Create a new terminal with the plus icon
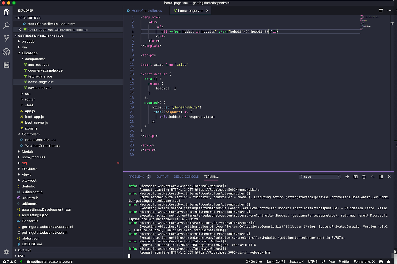 (x=347, y=177)
